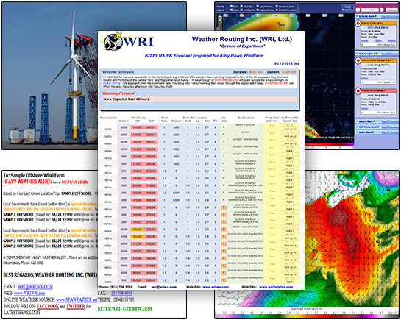This screenshot has width=401, height=320.
Task: Open View WRI Summary link for E. Pacific Basin
Action: pyautogui.click(x=390, y=17)
